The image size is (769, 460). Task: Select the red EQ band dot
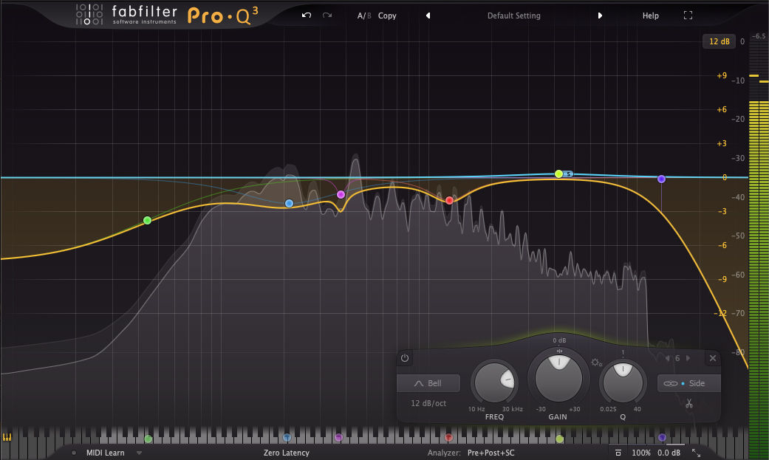[449, 200]
